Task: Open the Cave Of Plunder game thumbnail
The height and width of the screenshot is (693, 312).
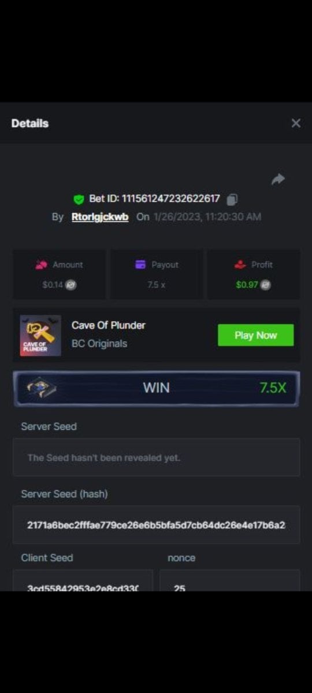Action: [40, 335]
